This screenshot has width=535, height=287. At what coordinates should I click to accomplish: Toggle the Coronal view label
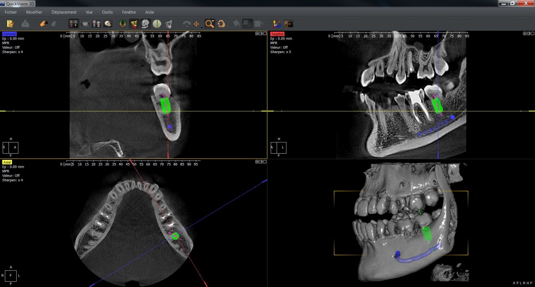(9, 34)
